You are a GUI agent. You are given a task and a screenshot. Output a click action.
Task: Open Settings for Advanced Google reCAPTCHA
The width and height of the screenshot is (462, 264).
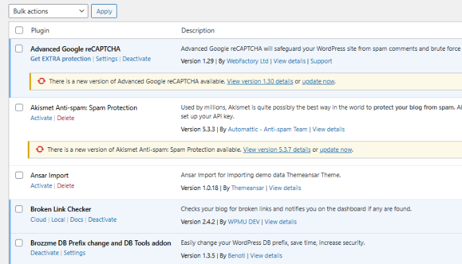click(106, 59)
